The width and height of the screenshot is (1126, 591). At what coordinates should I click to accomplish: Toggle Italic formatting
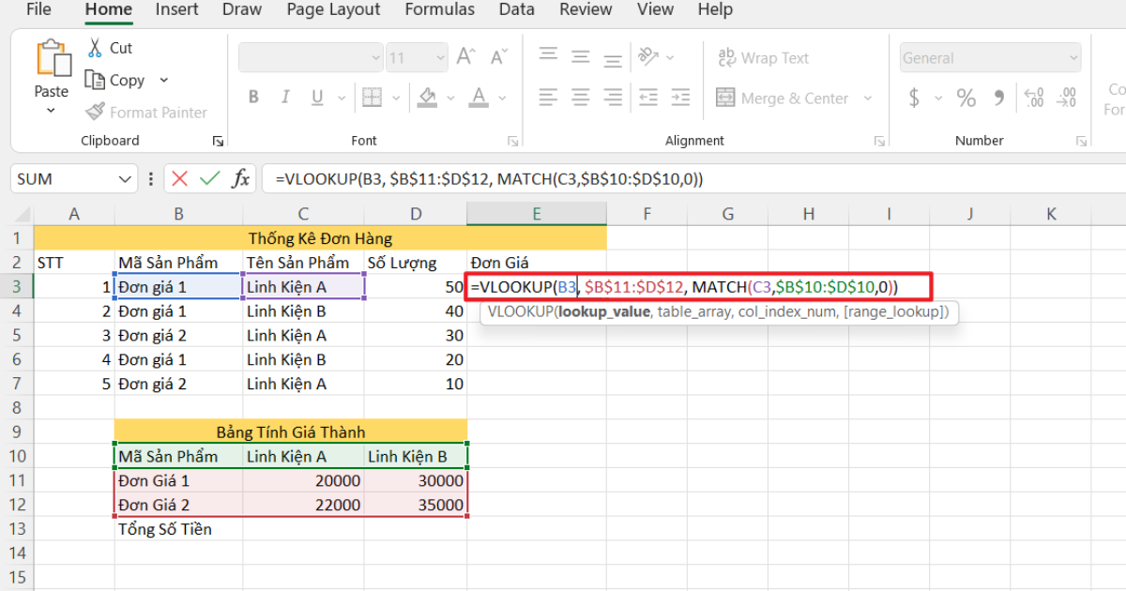point(285,98)
